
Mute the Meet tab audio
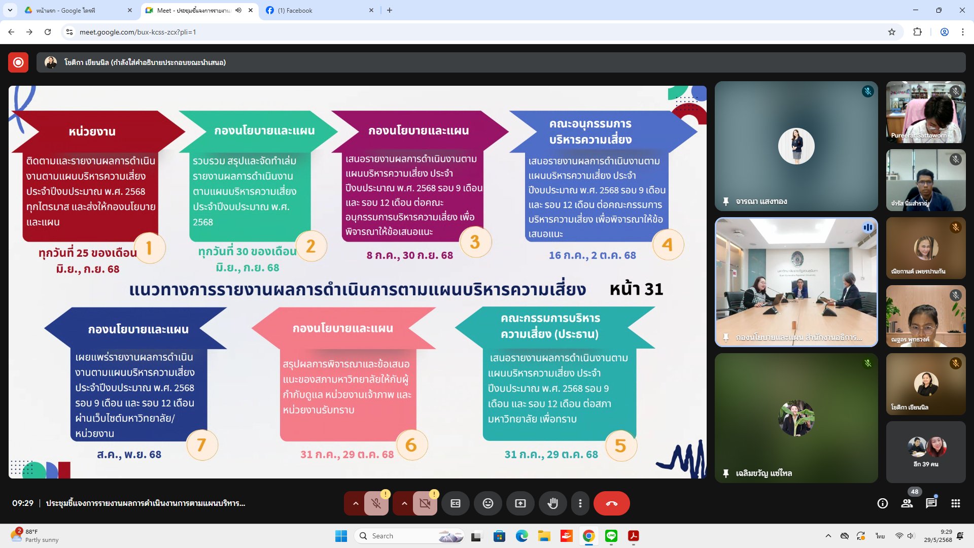click(x=238, y=10)
